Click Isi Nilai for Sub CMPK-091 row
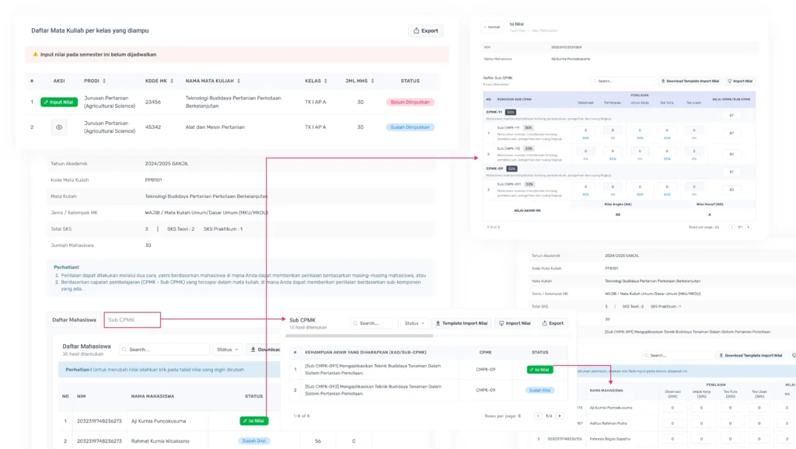796x449 pixels. [539, 370]
